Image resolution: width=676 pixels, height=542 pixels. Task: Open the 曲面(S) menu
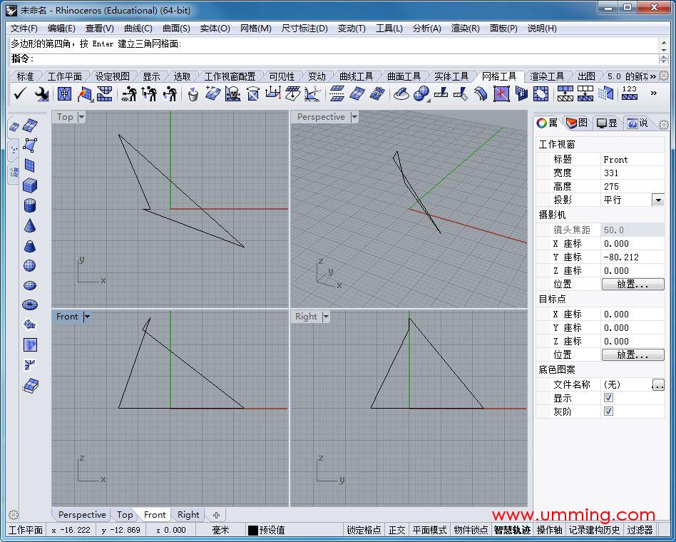[x=176, y=29]
